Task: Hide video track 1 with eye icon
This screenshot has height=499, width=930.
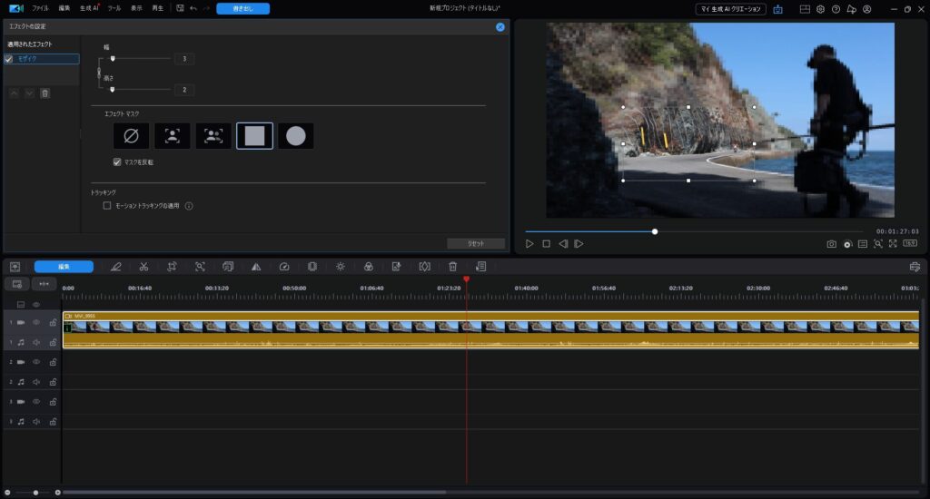Action: click(37, 322)
